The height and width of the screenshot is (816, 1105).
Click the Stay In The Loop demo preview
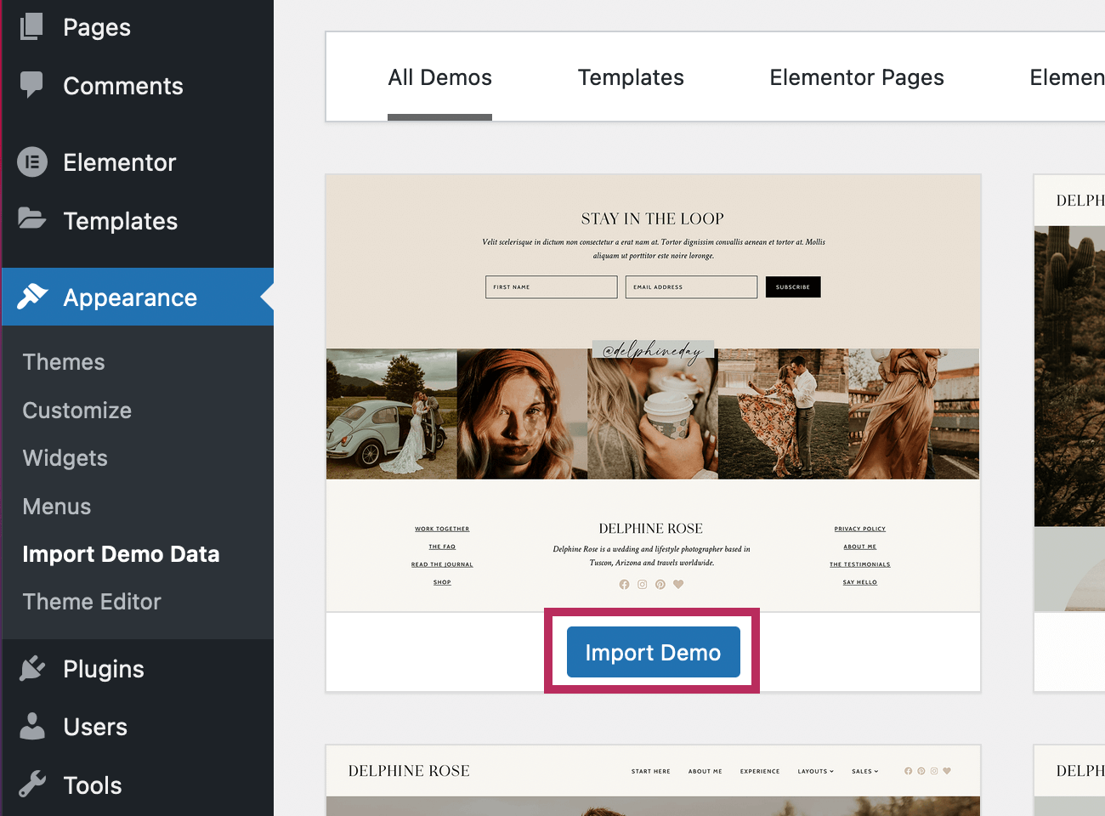pos(653,393)
